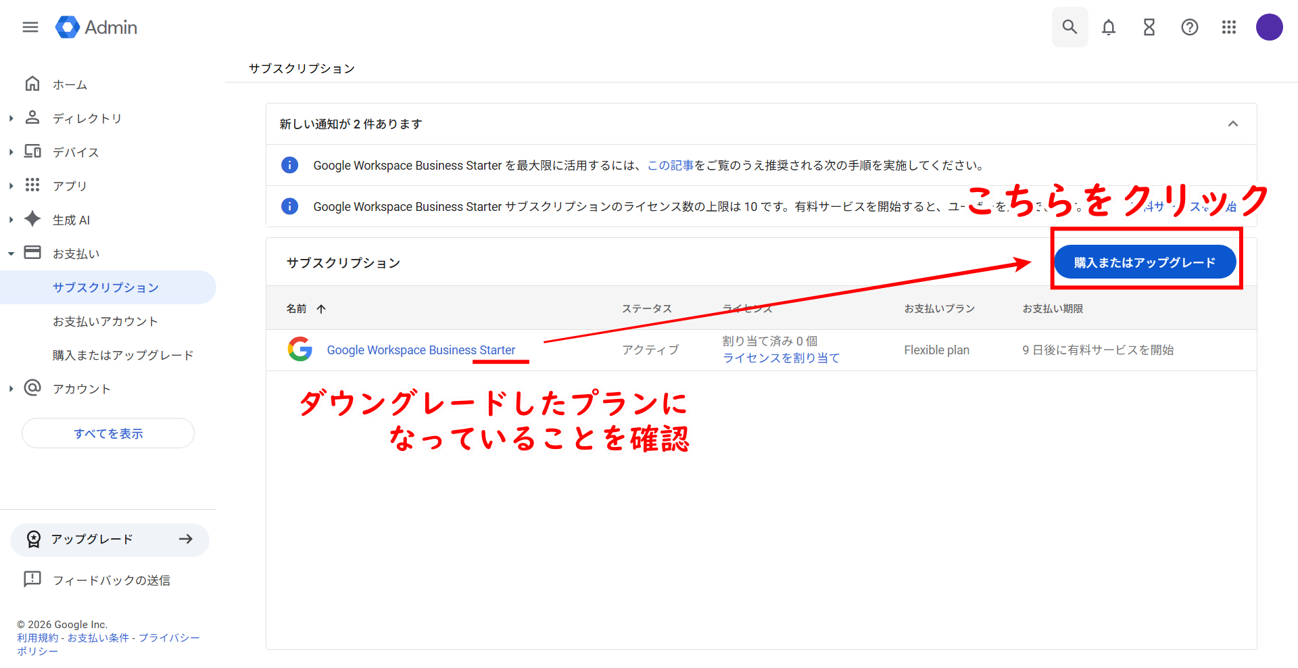This screenshot has width=1298, height=668.
Task: Collapse the お支払い sidebar section
Action: [x=11, y=254]
